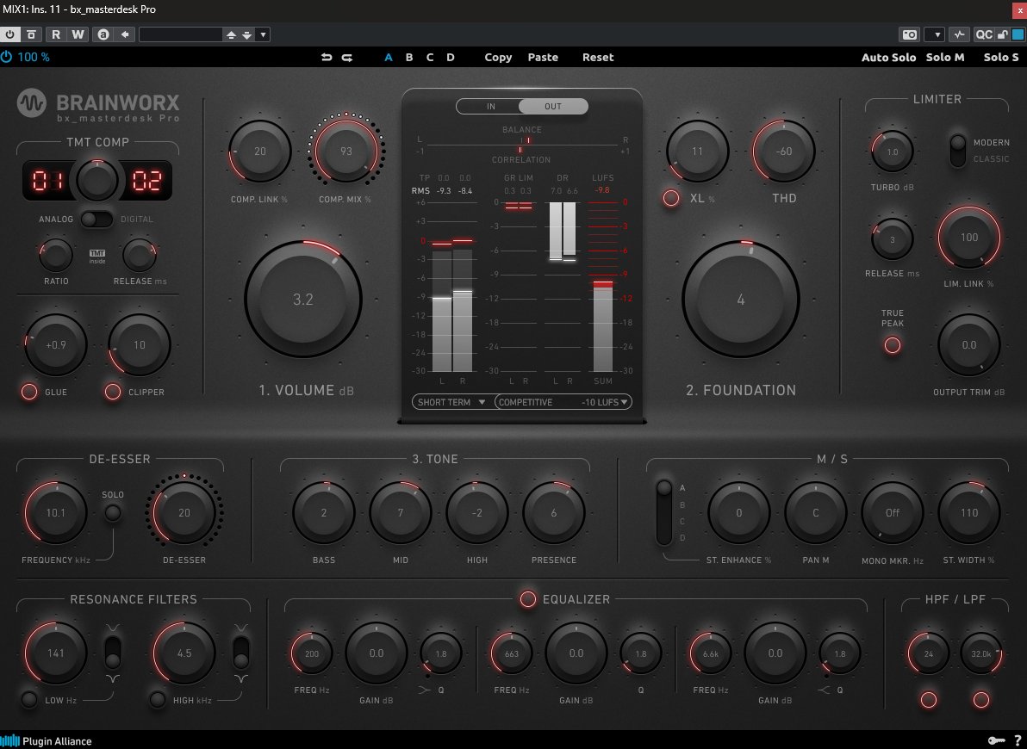This screenshot has height=749, width=1027.
Task: Flip the MODERN / CLASSIC limiter switch
Action: (x=957, y=151)
